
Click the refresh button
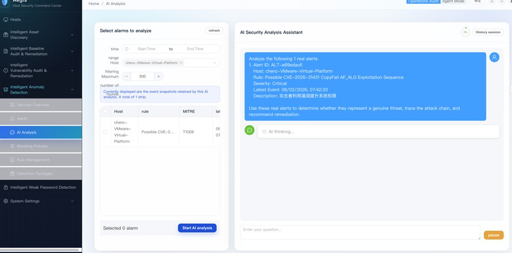[x=214, y=31]
